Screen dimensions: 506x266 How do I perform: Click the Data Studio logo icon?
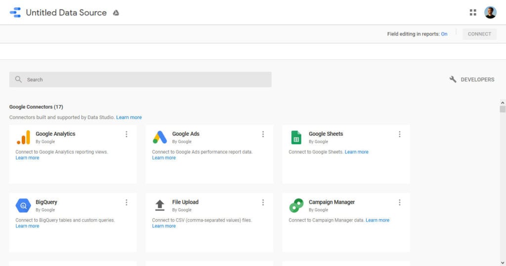15,12
